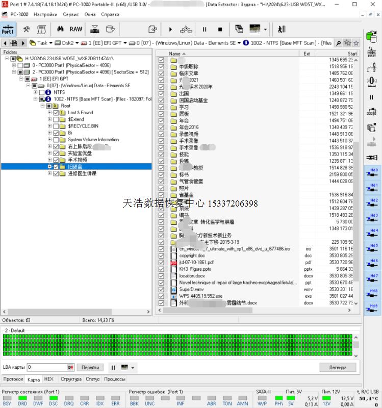The height and width of the screenshot is (408, 382).
Task: Click the binoculars search icon
Action: [60, 29]
